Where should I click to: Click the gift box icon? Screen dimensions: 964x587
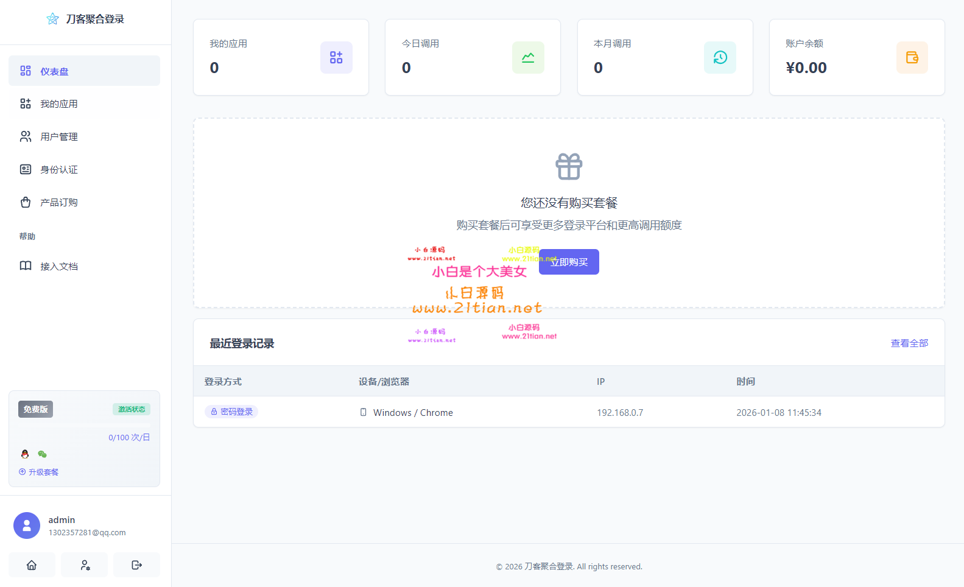click(569, 166)
